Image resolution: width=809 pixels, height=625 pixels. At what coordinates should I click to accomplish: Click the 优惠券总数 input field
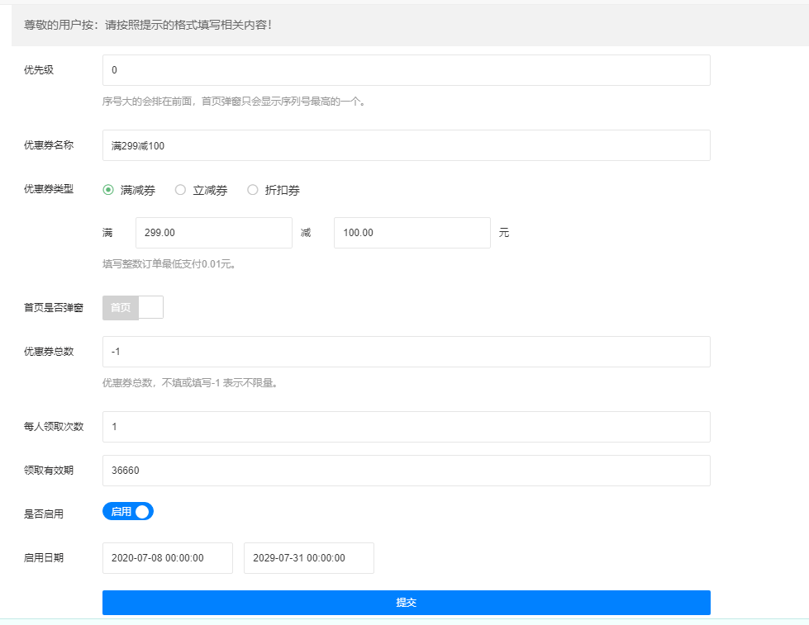click(x=406, y=352)
